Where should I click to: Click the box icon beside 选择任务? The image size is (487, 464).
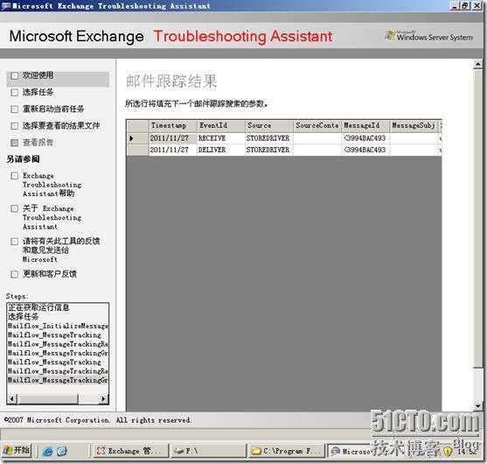pyautogui.click(x=14, y=93)
